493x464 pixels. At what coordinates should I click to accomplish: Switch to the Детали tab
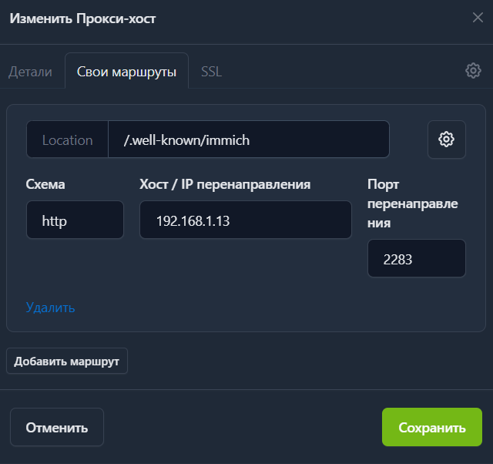tap(31, 72)
